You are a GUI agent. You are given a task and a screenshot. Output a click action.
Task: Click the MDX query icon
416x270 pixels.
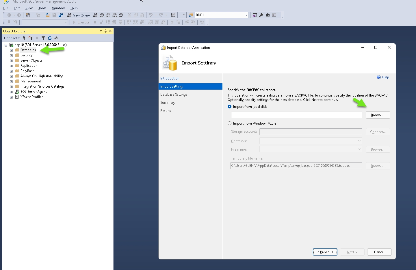click(102, 15)
